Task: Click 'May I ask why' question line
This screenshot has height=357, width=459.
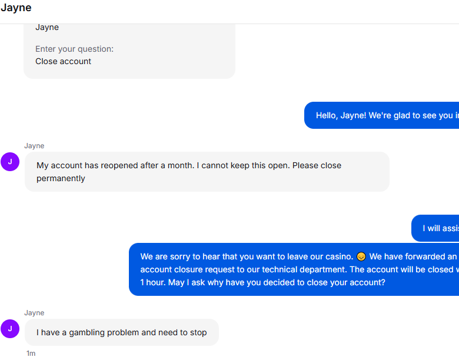Action: point(262,282)
